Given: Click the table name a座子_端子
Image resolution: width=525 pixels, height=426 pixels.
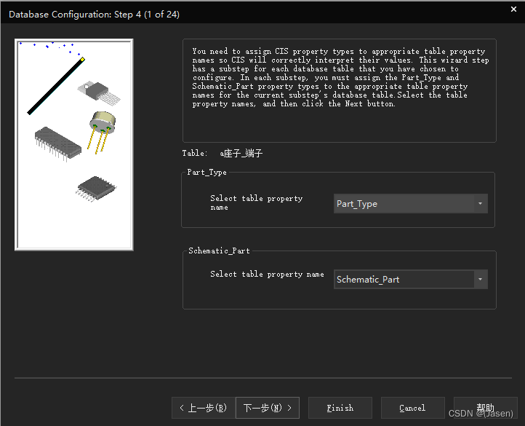Looking at the screenshot, I should 241,154.
